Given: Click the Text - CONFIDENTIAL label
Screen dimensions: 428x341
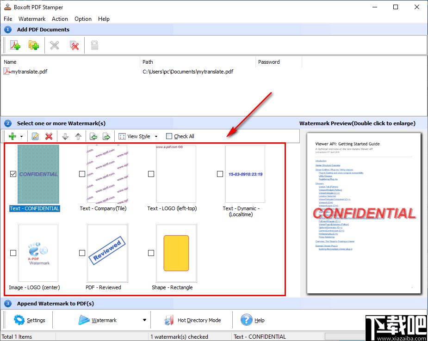Looking at the screenshot, I should point(34,208).
